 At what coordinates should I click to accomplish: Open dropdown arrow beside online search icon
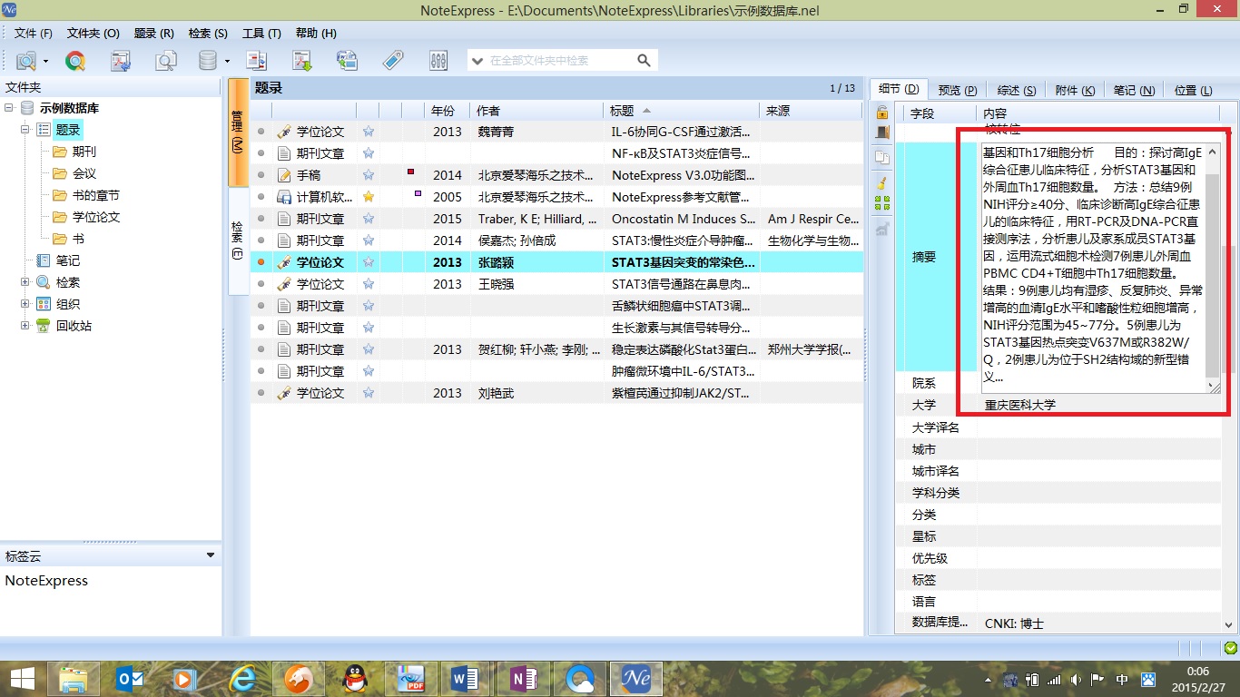(44, 62)
